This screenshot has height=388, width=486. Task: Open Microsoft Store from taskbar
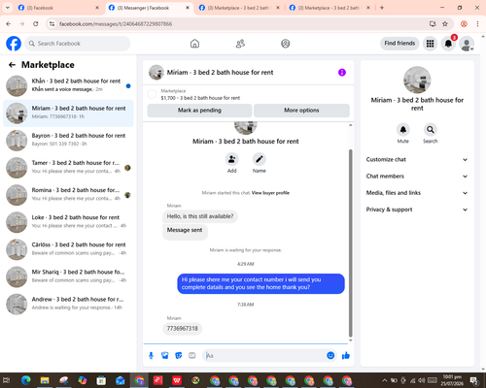pyautogui.click(x=101, y=380)
